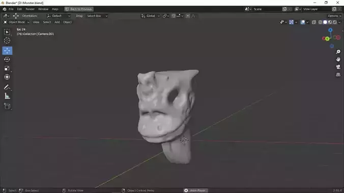Open the viewport View menu
The image size is (344, 193).
(x=36, y=22)
